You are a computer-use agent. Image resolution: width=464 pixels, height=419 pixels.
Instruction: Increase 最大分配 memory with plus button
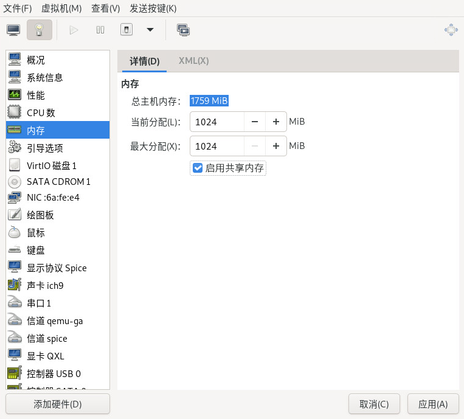pos(275,146)
